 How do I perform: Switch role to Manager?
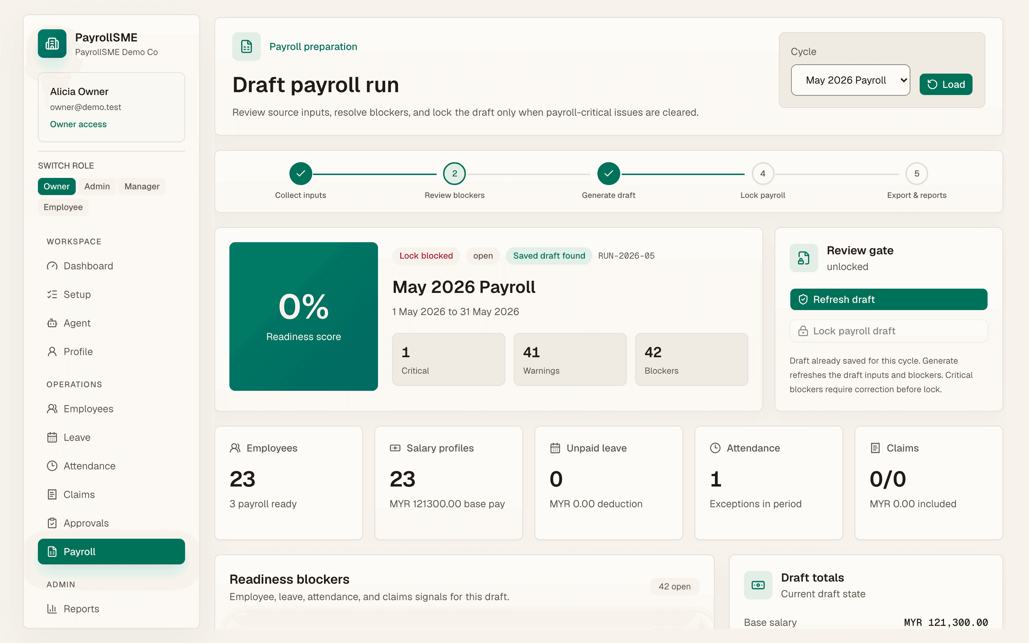coord(142,186)
